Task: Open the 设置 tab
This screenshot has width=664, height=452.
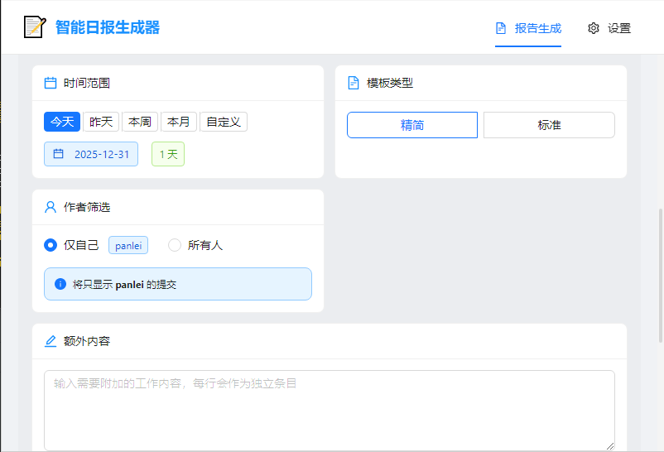Action: pos(609,28)
